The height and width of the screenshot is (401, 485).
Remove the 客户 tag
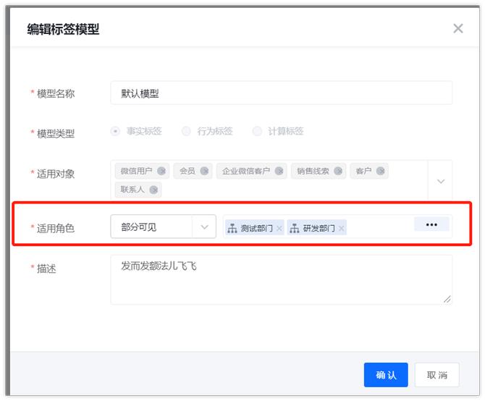click(381, 172)
